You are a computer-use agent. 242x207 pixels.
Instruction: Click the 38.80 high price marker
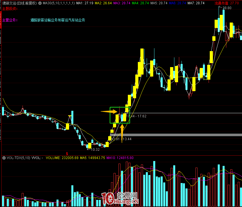pyautogui.click(x=227, y=8)
